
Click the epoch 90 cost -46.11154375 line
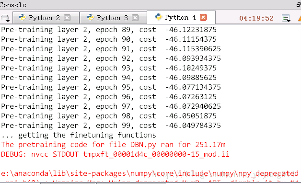(x=109, y=39)
